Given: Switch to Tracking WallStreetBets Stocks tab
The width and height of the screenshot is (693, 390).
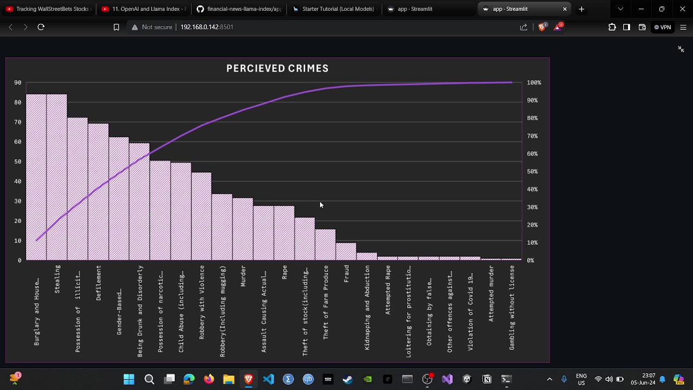Looking at the screenshot, I should click(48, 9).
